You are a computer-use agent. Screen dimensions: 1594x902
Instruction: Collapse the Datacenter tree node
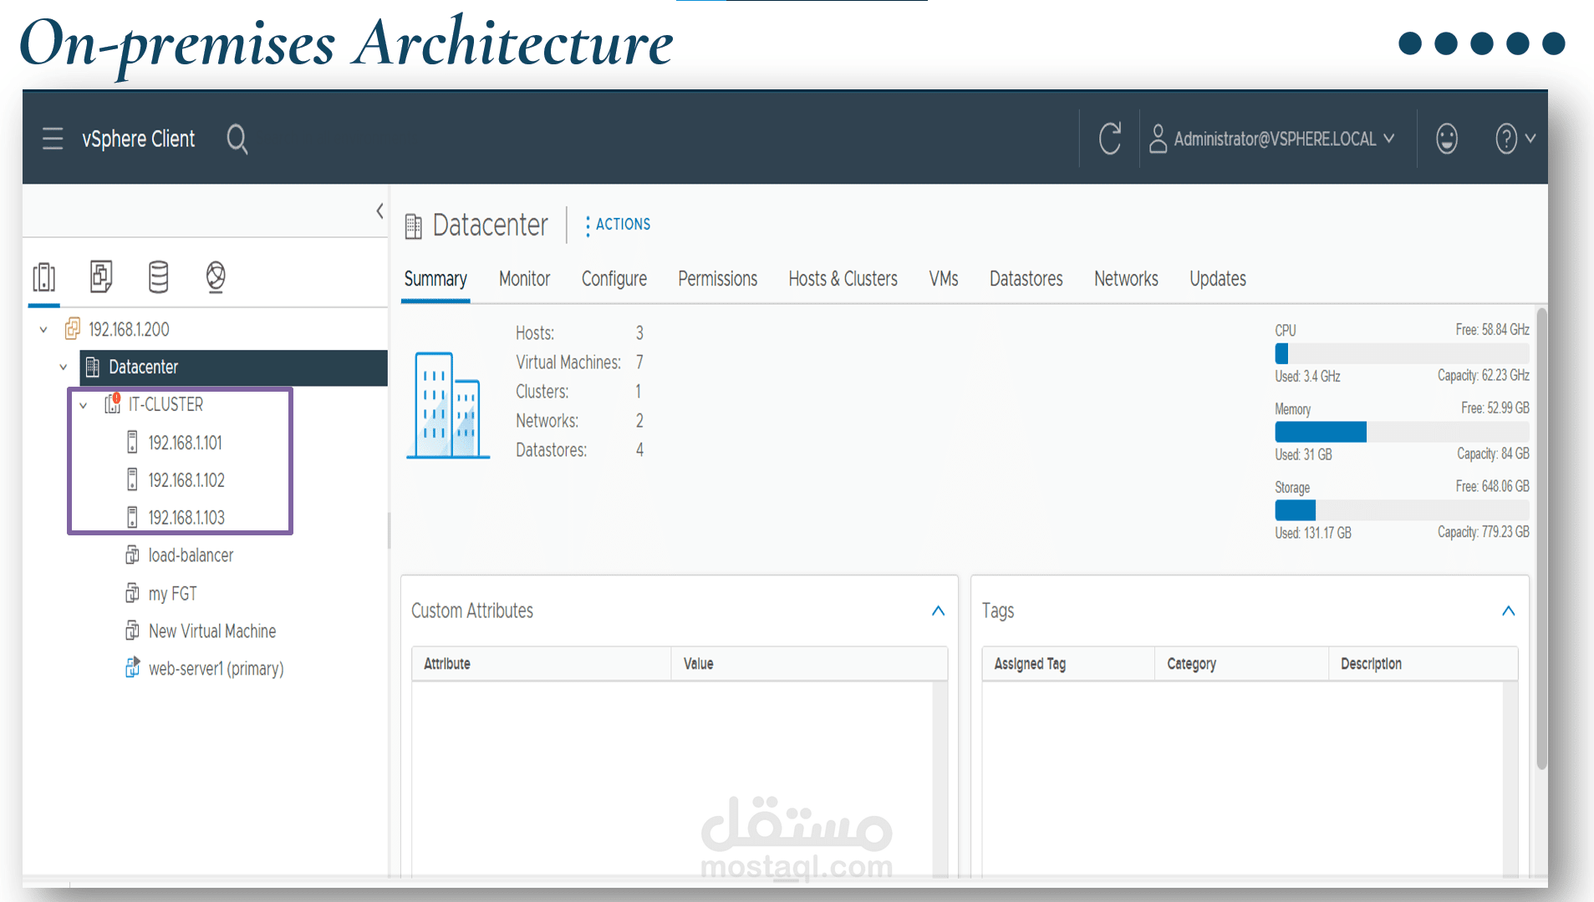[64, 367]
